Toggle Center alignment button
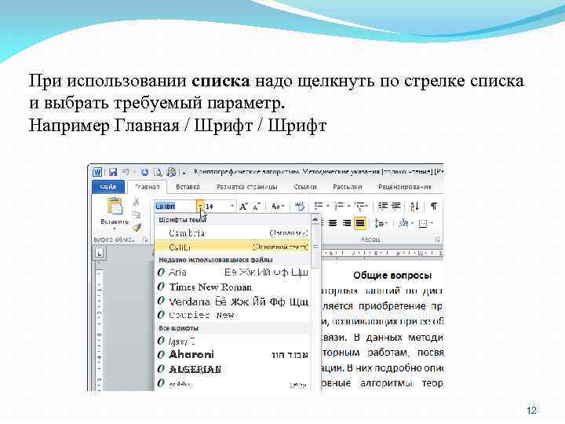 pos(333,223)
